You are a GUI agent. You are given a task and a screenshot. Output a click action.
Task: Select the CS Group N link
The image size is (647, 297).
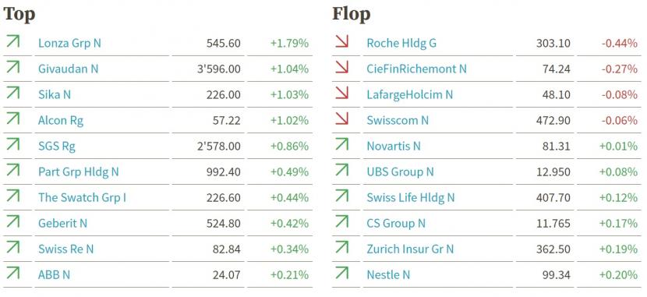point(396,224)
